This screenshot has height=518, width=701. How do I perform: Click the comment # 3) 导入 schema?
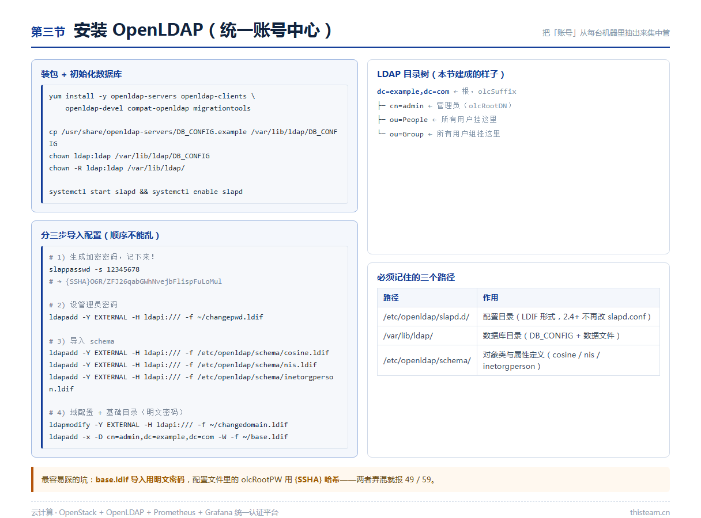(x=82, y=341)
